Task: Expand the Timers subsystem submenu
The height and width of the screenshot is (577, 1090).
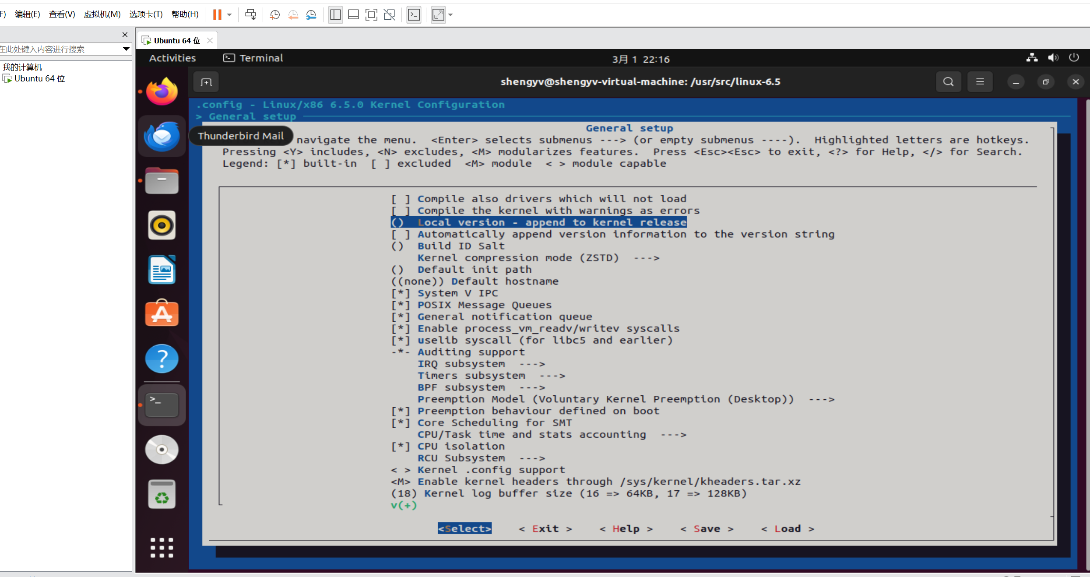Action: 491,376
